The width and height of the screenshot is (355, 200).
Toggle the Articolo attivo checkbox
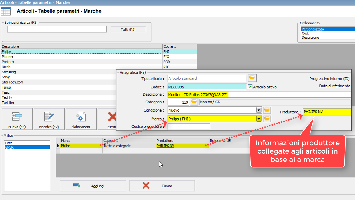(250, 87)
